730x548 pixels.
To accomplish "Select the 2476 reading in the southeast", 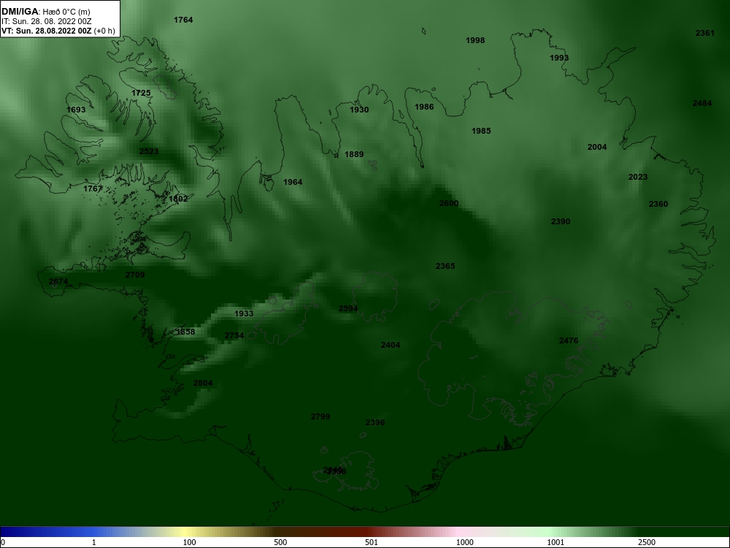I will (568, 340).
